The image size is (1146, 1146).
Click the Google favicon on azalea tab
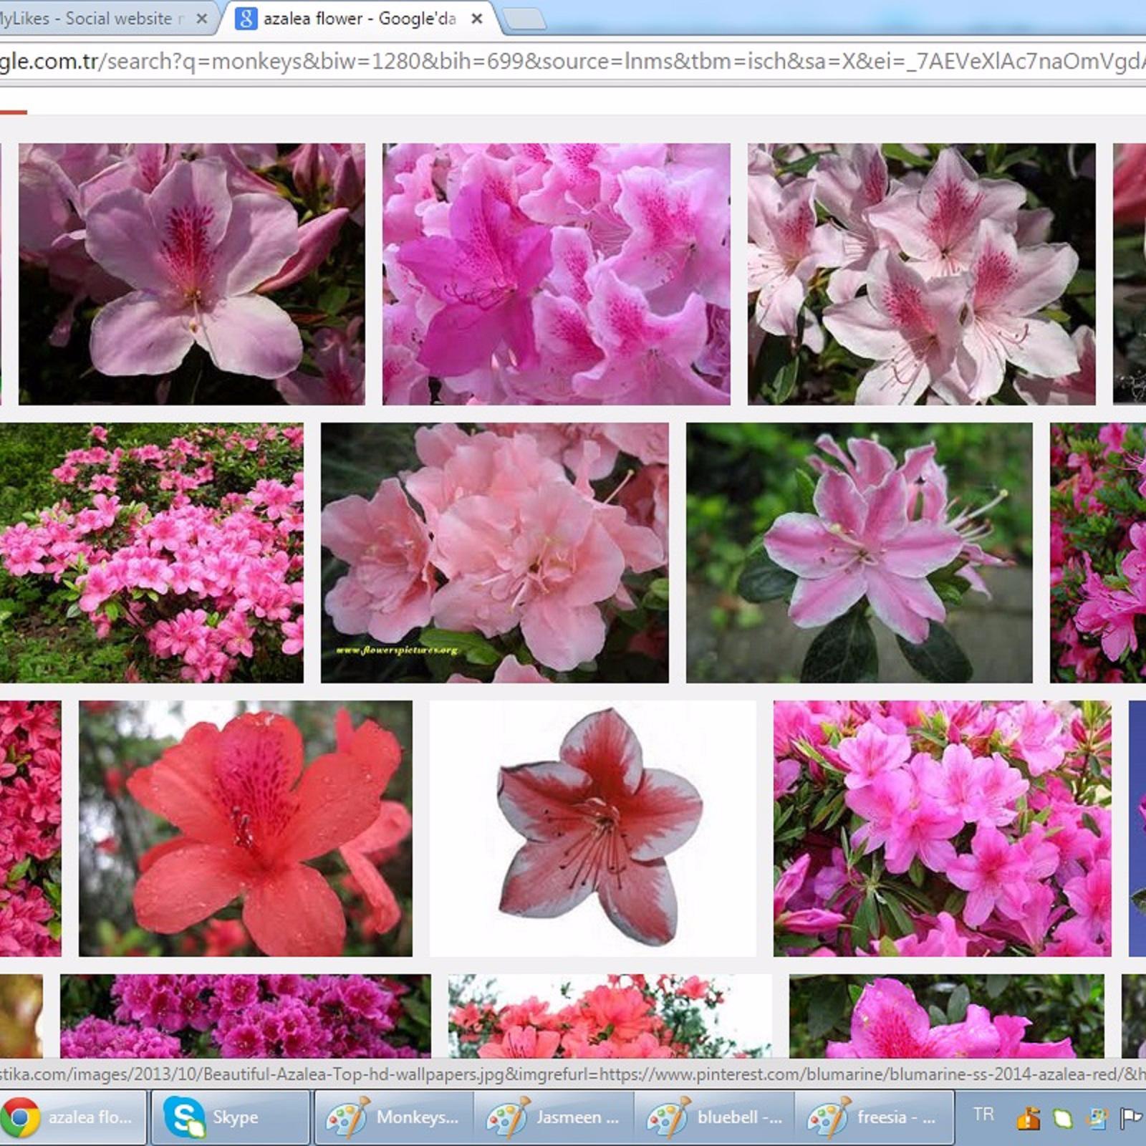246,19
